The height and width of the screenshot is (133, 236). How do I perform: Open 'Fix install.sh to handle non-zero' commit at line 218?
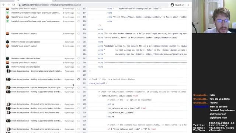pyautogui.click(x=36, y=112)
